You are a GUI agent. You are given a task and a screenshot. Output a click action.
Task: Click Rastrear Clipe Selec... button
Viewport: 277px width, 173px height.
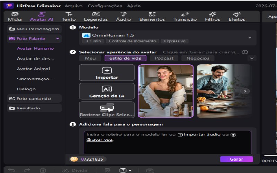(x=107, y=110)
